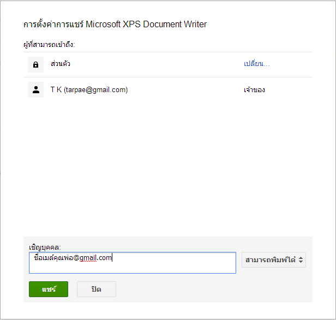The width and height of the screenshot is (336, 320).
Task: Open the เปลี่ยน... link to change privacy
Action: pos(256,64)
